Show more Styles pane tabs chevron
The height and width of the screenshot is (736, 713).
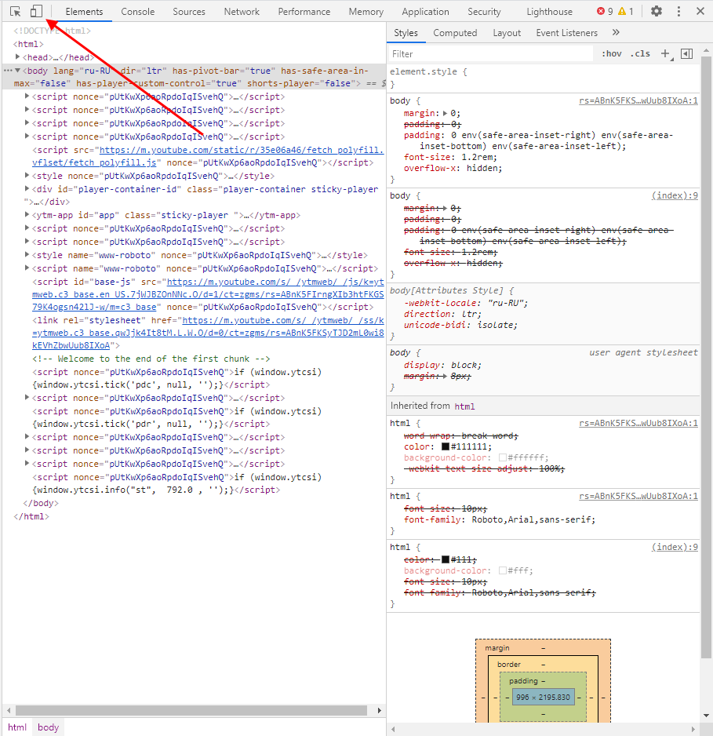pyautogui.click(x=616, y=33)
